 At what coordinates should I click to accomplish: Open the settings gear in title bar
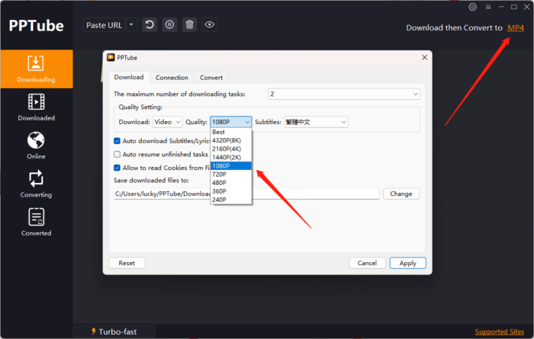473,8
